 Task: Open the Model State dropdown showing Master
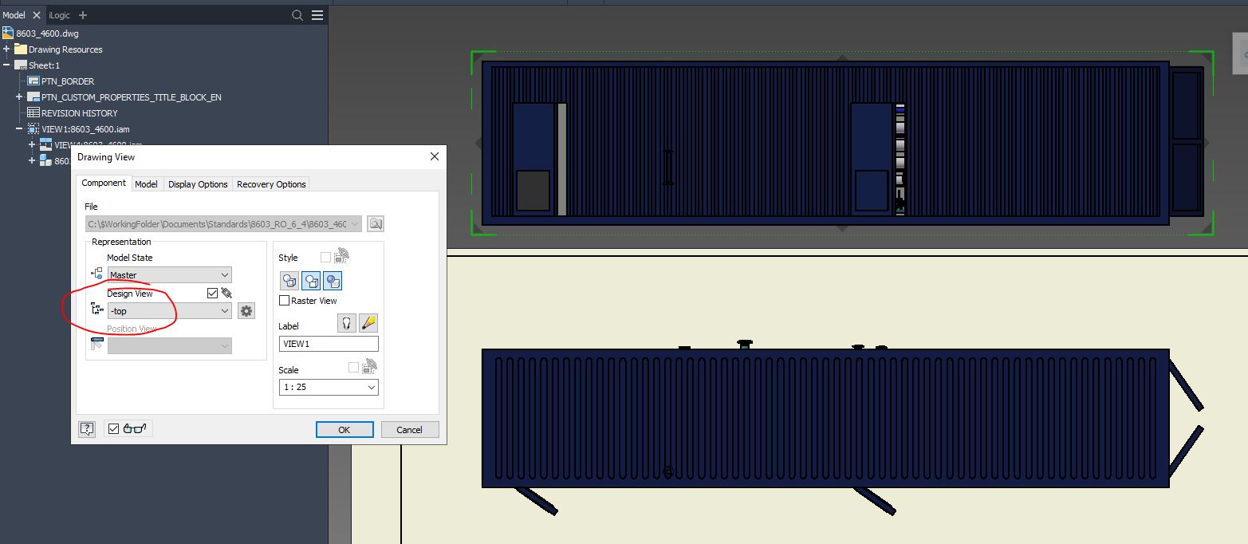168,274
